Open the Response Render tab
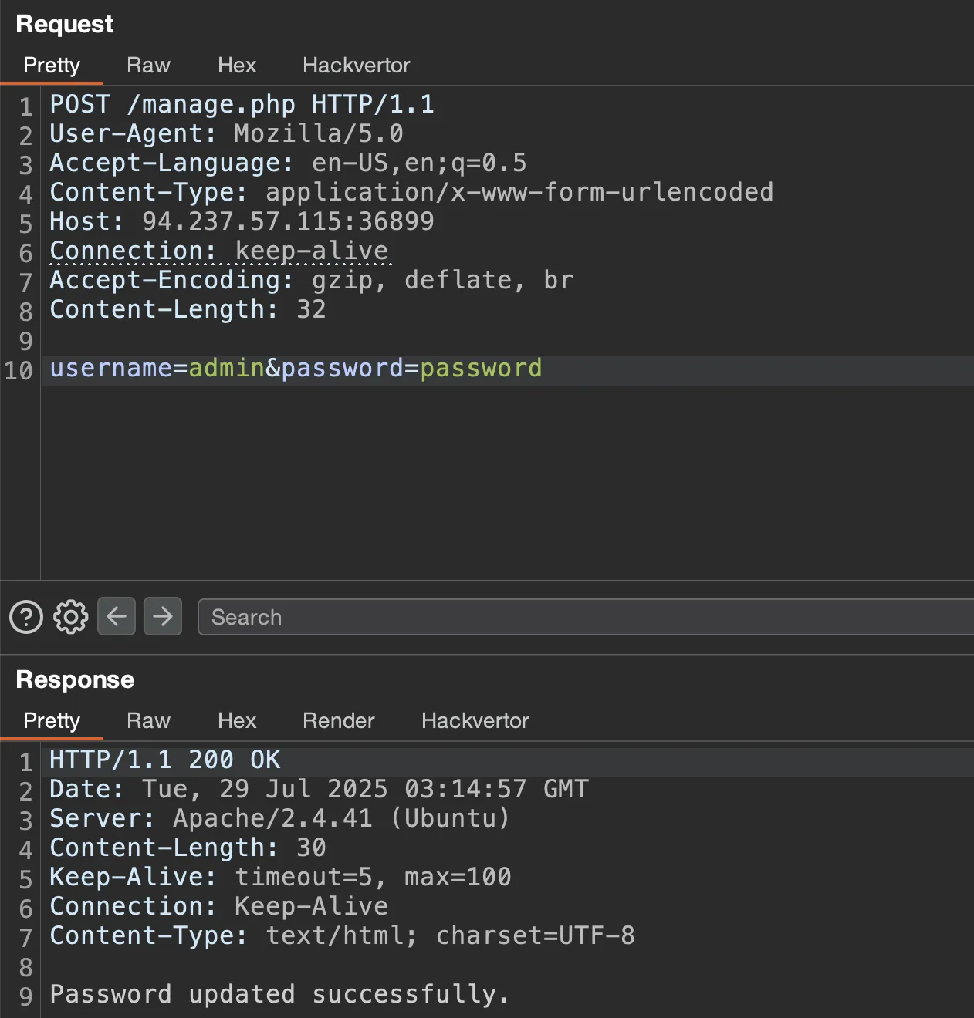Viewport: 974px width, 1018px height. tap(339, 721)
